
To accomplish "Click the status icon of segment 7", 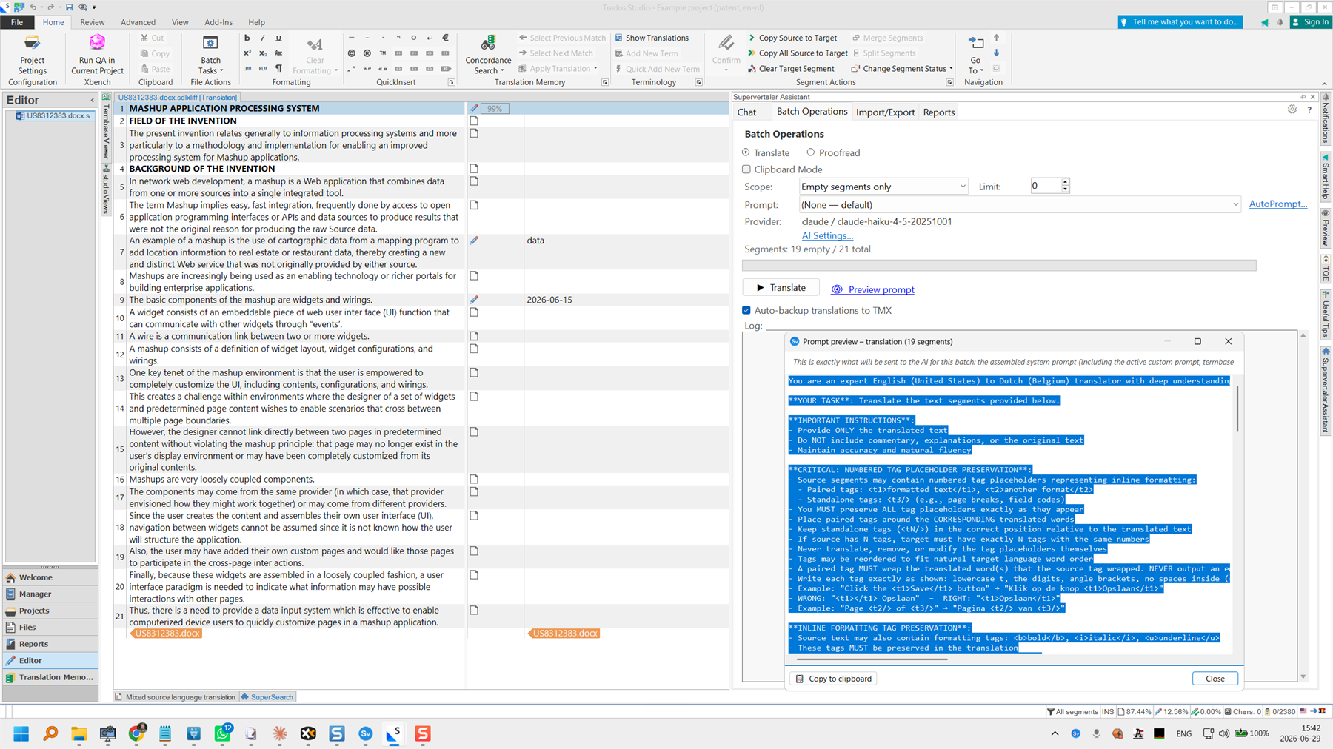I will pos(474,241).
